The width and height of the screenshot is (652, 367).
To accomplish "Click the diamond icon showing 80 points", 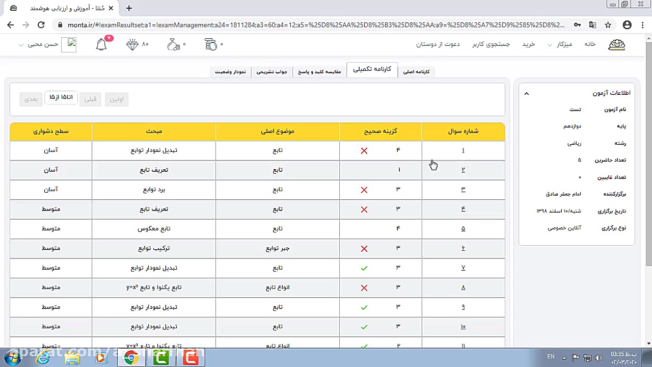I will tap(131, 44).
